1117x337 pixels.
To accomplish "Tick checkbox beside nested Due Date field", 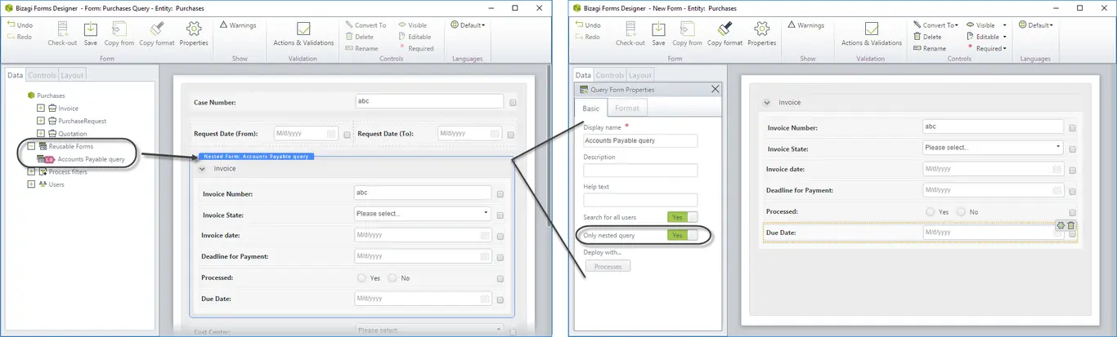I will [x=500, y=299].
